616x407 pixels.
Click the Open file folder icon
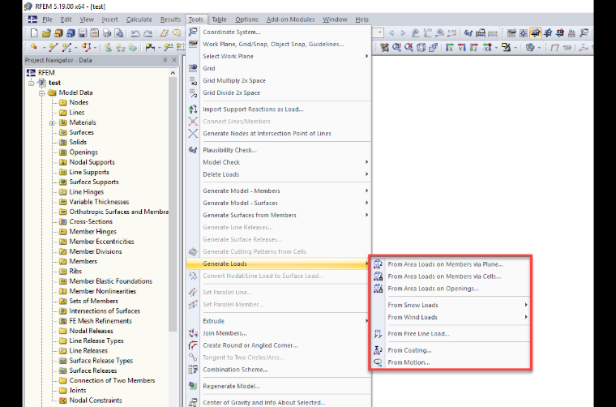point(46,33)
